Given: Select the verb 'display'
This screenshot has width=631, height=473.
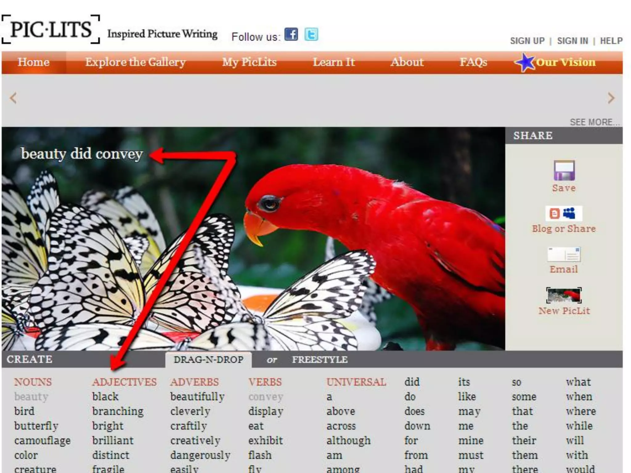Looking at the screenshot, I should [x=266, y=411].
